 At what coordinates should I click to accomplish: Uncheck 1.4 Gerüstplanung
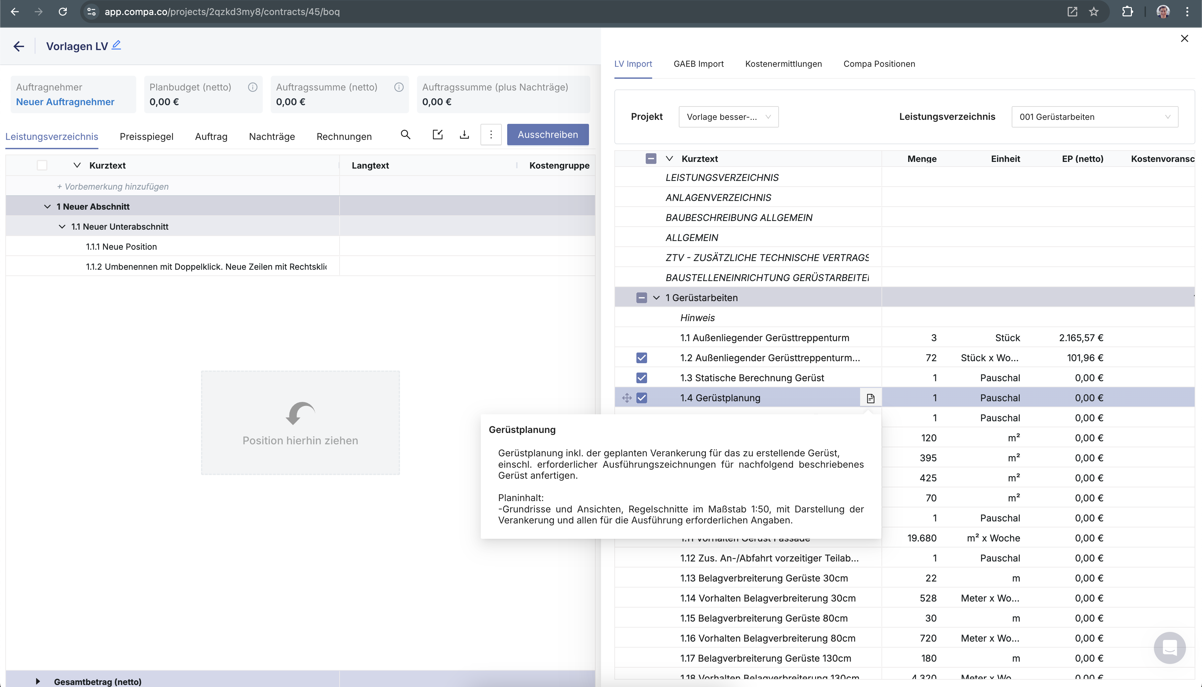point(641,398)
